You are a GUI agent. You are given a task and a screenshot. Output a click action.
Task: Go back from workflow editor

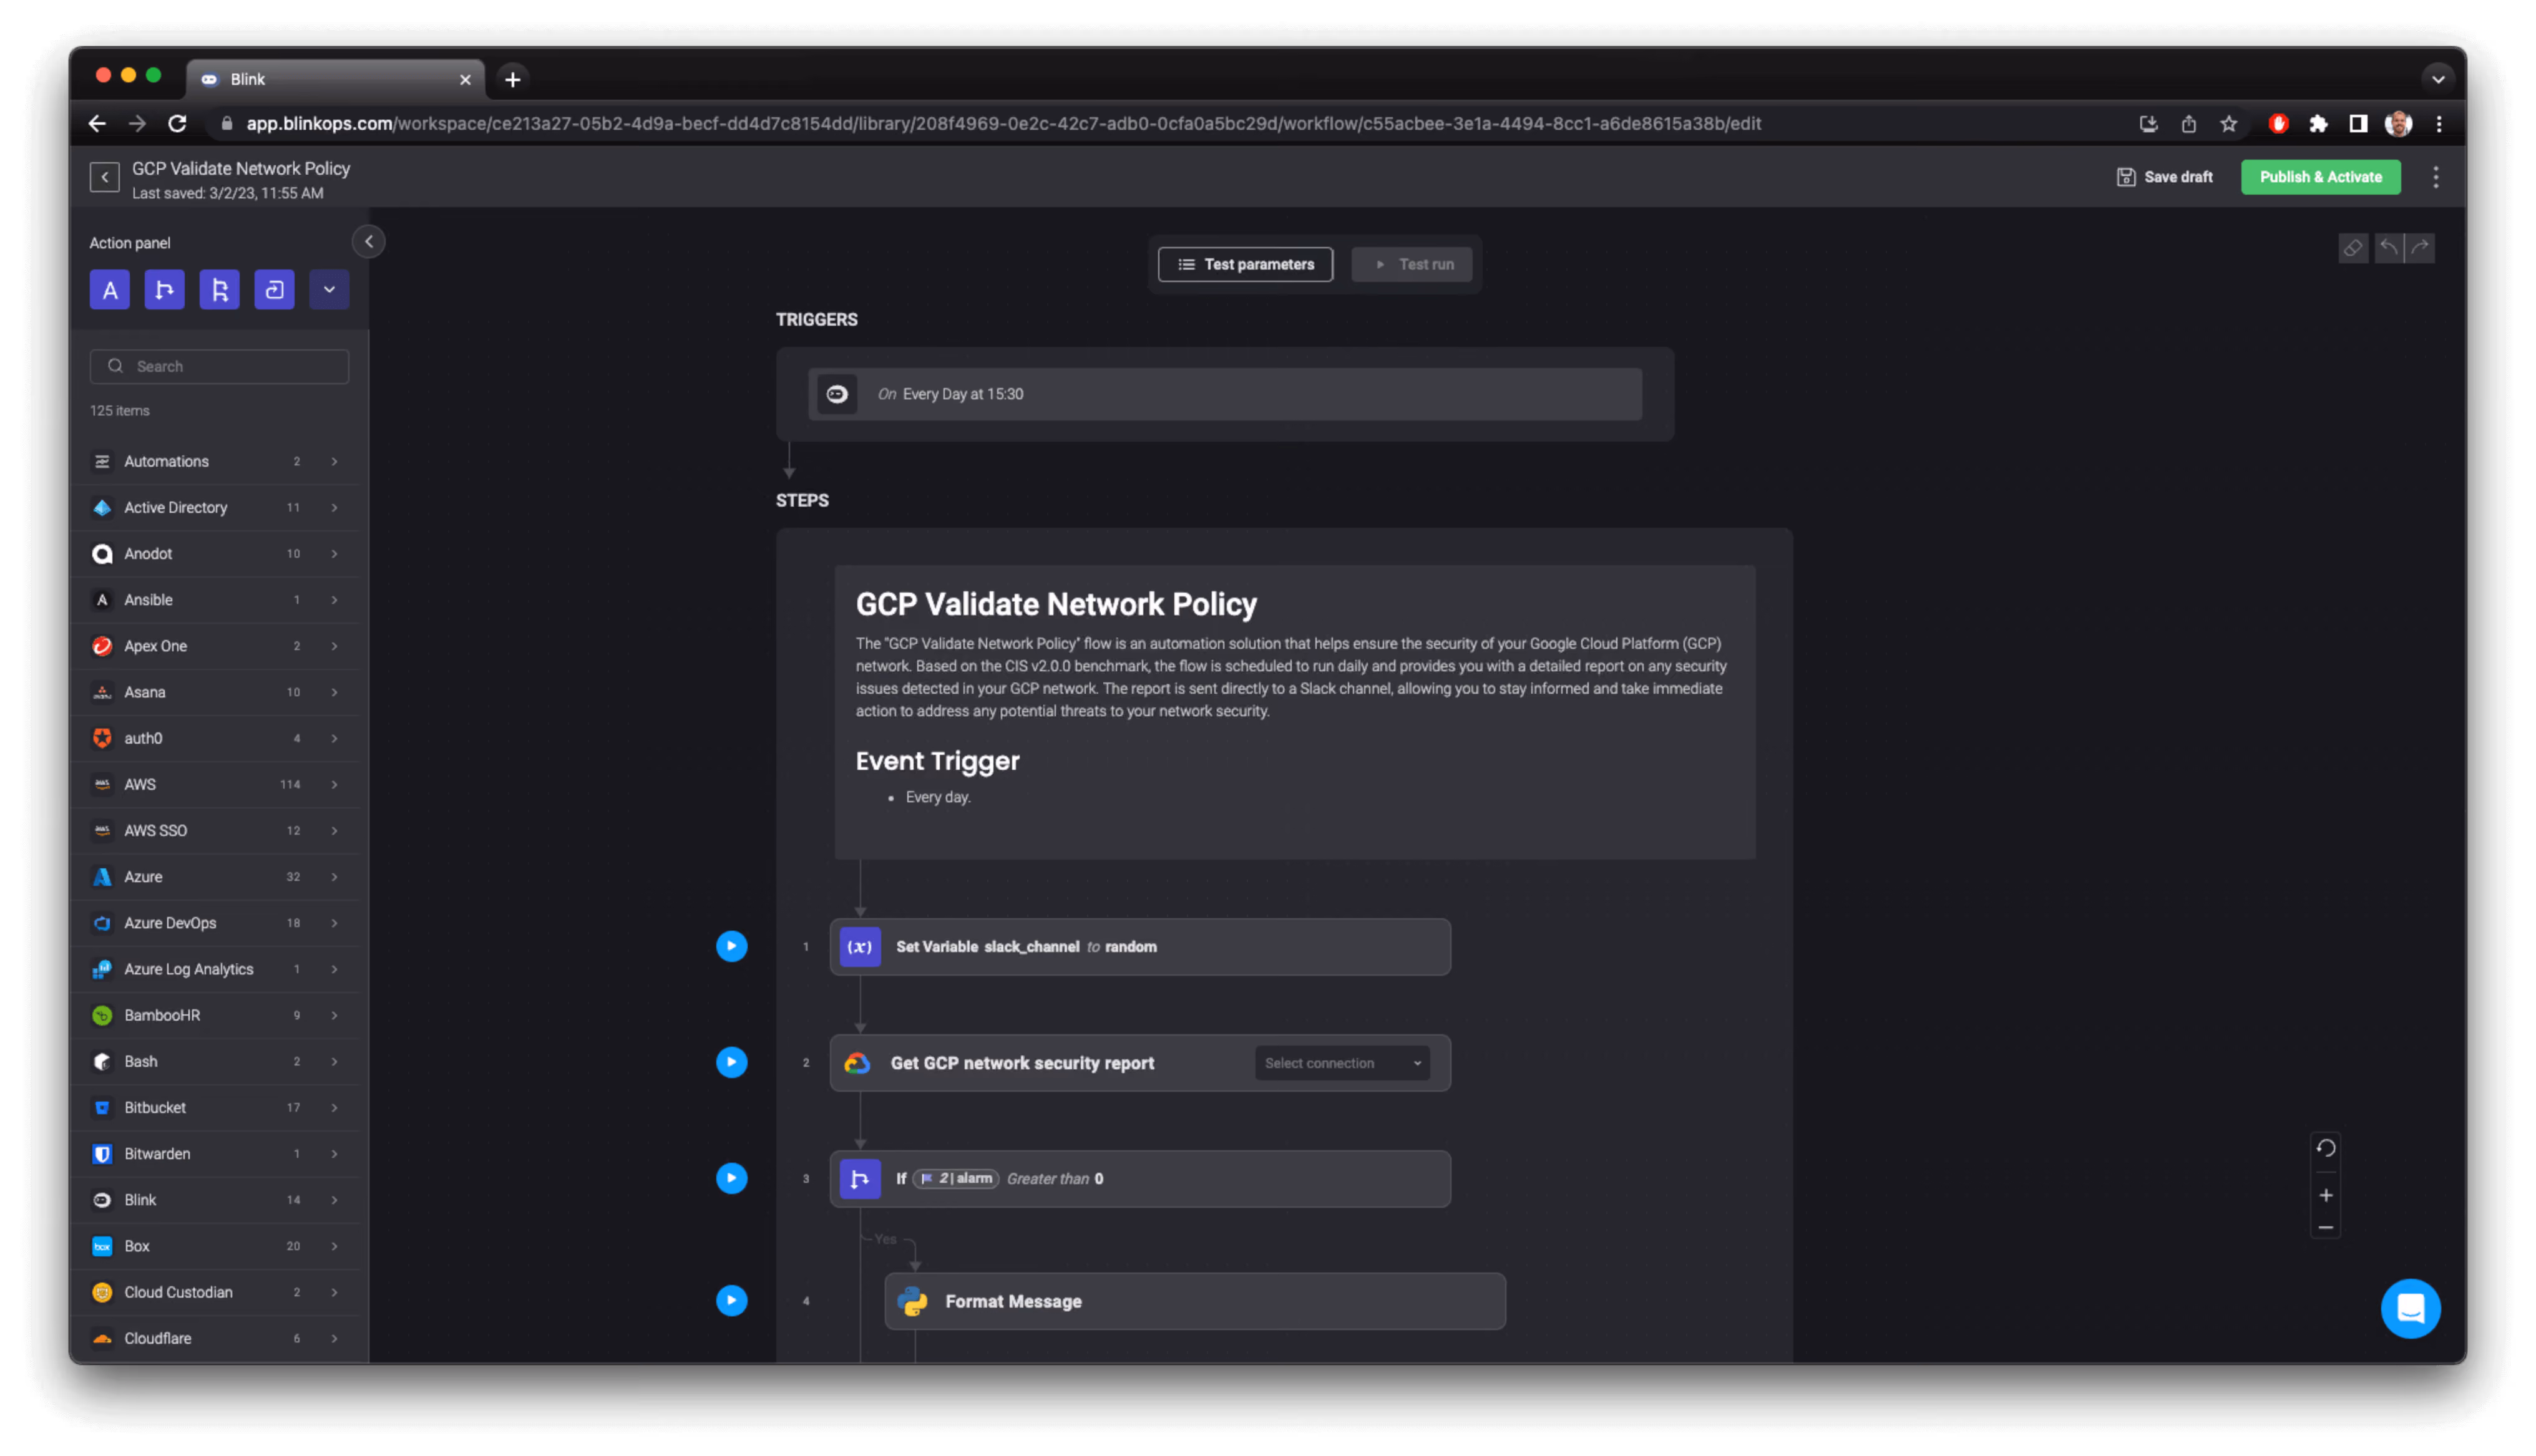coord(104,177)
